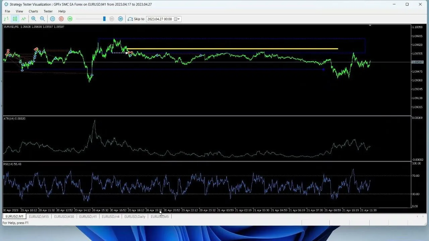Zoom out of the chart
This screenshot has height=241, width=429.
[42, 19]
